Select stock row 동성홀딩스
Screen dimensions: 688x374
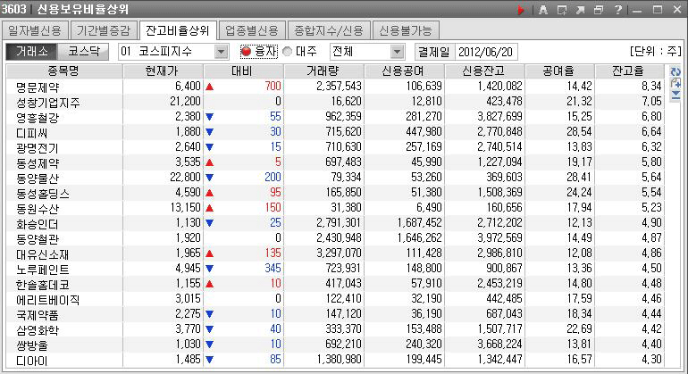335,193
